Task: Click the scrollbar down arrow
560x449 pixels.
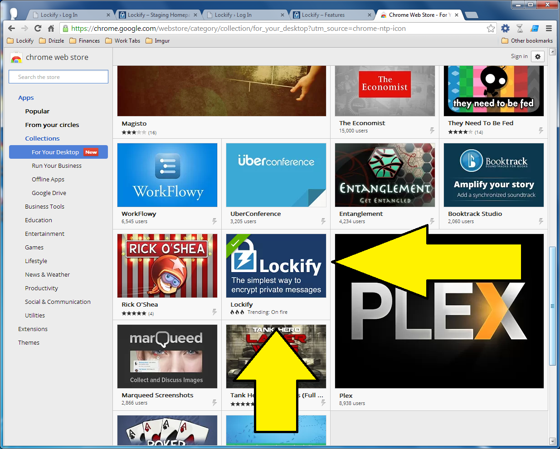Action: click(x=552, y=441)
